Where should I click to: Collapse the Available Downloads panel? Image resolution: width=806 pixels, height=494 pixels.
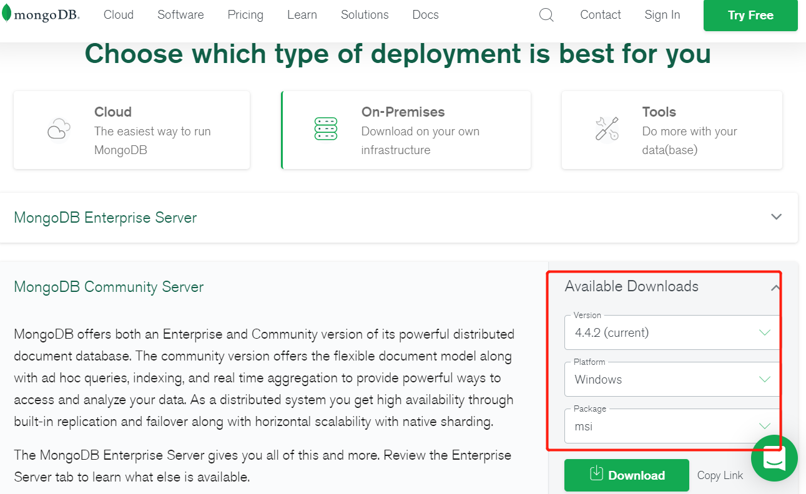(x=775, y=288)
